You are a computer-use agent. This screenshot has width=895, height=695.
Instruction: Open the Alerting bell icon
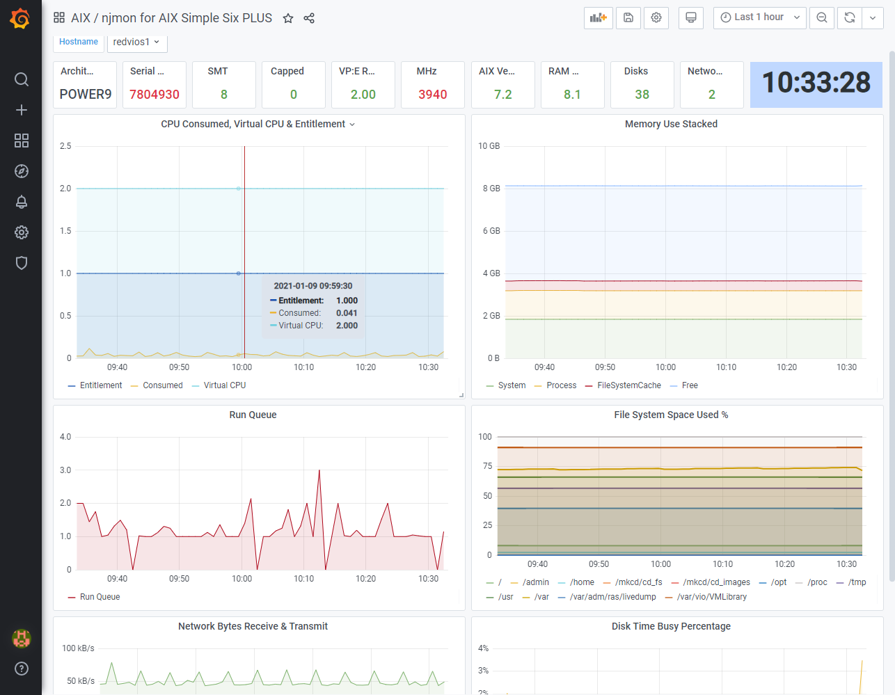click(22, 202)
